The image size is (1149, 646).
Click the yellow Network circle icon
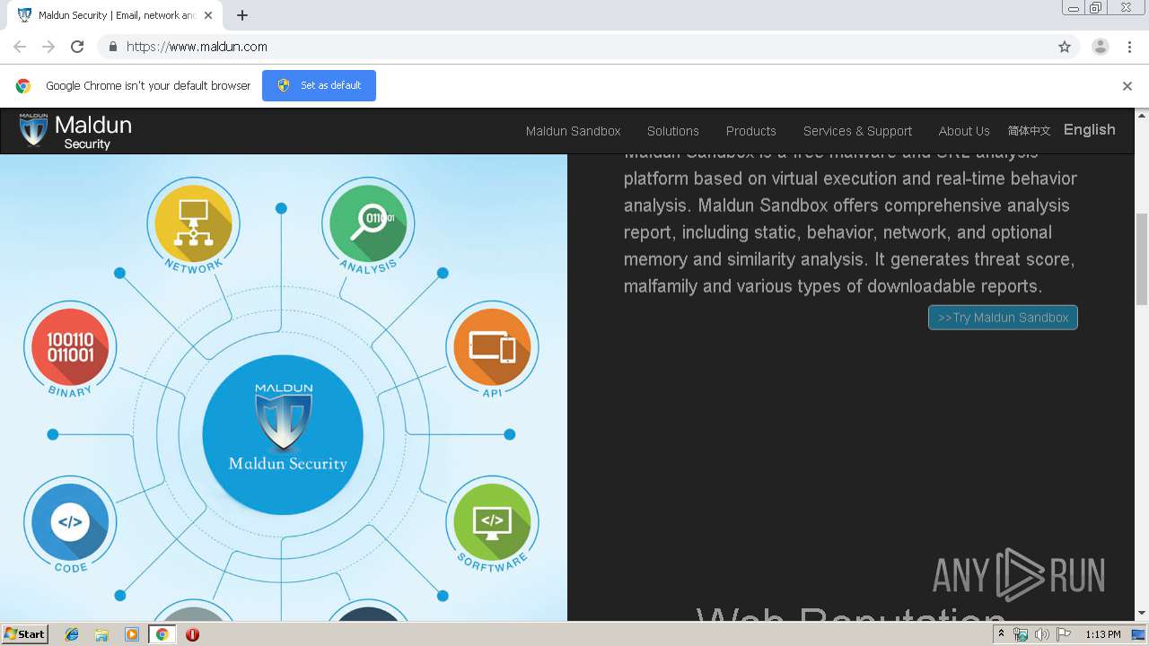193,223
